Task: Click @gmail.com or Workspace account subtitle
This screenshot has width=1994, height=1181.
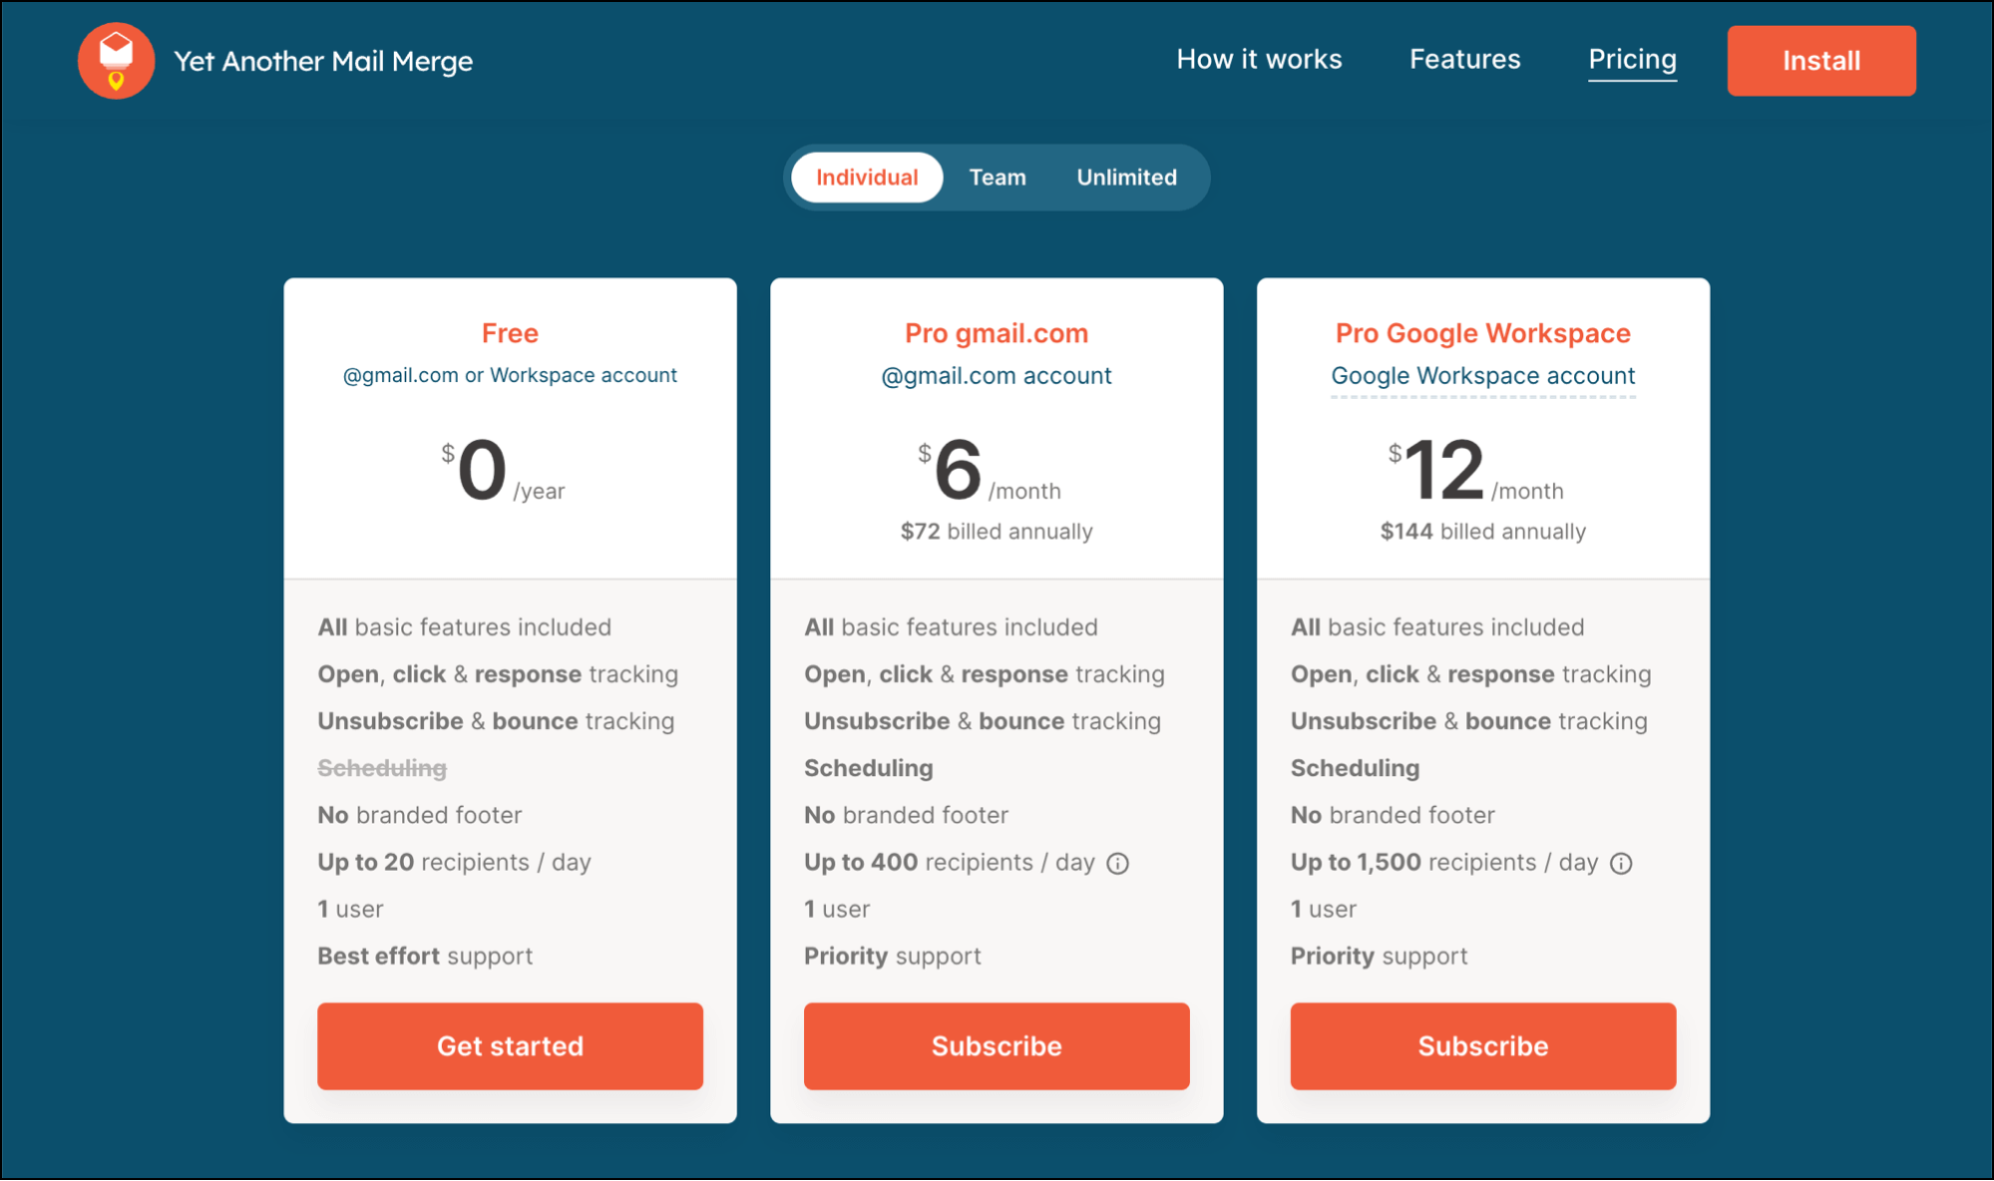Action: click(x=510, y=375)
